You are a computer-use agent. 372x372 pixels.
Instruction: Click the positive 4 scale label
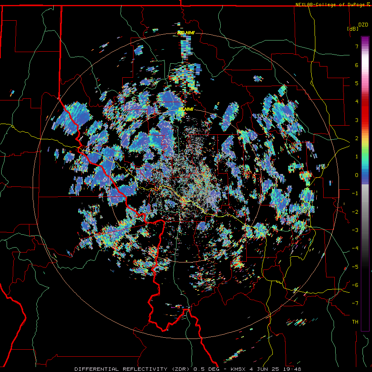click(357, 102)
